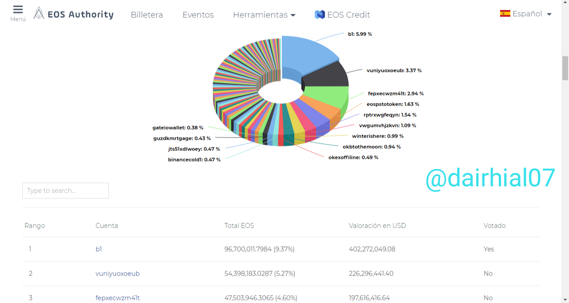Click the Cuenta column header

coord(107,226)
